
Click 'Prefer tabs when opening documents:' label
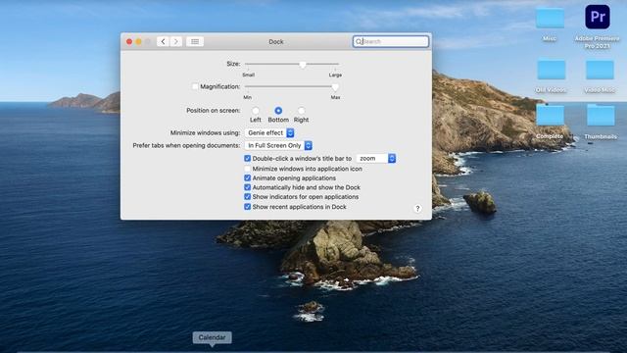pyautogui.click(x=186, y=146)
